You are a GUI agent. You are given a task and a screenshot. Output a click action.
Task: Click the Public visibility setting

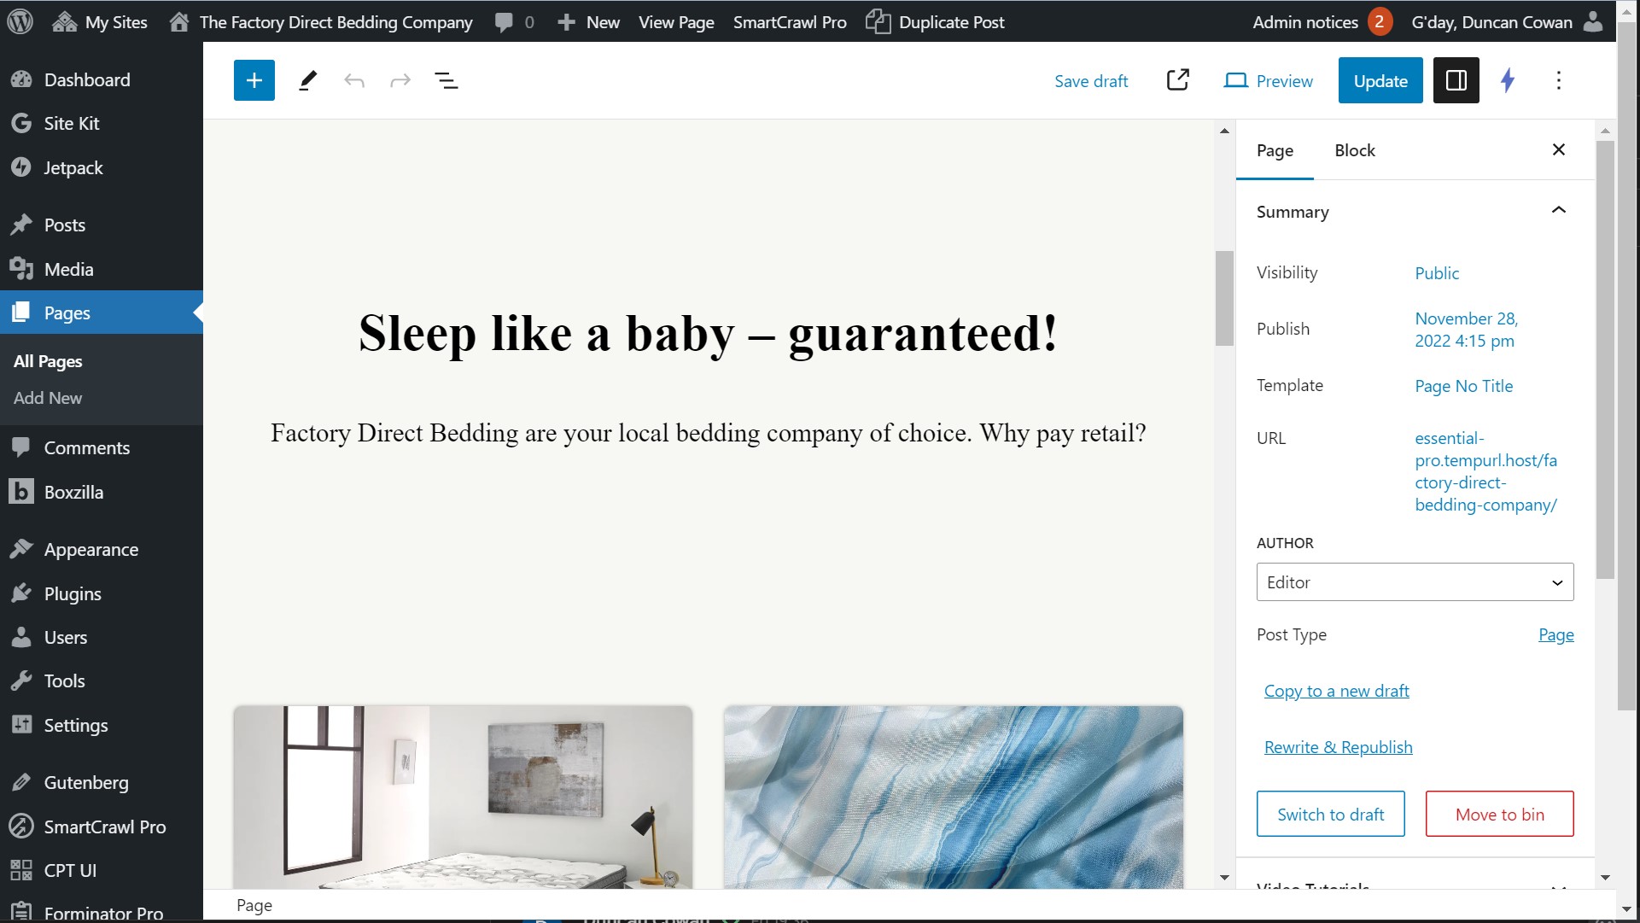[1437, 273]
